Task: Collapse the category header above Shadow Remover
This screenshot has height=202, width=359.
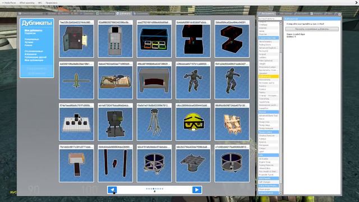Action: 268,132
